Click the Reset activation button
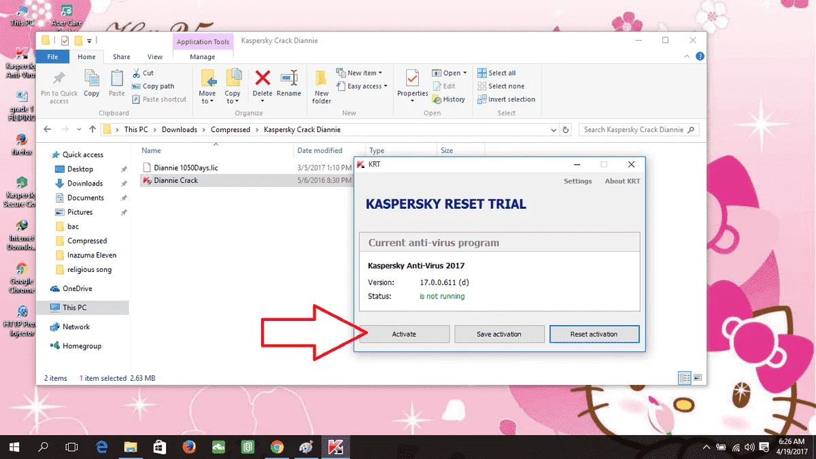 tap(594, 334)
